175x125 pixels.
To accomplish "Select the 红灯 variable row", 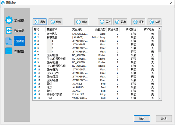I will click(x=49, y=91).
